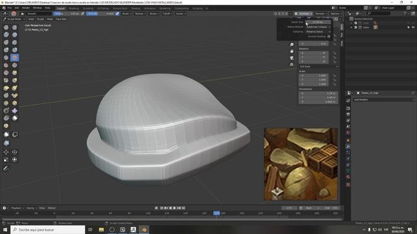The width and height of the screenshot is (417, 234).
Task: Open Render properties tab icon
Action: (x=348, y=109)
